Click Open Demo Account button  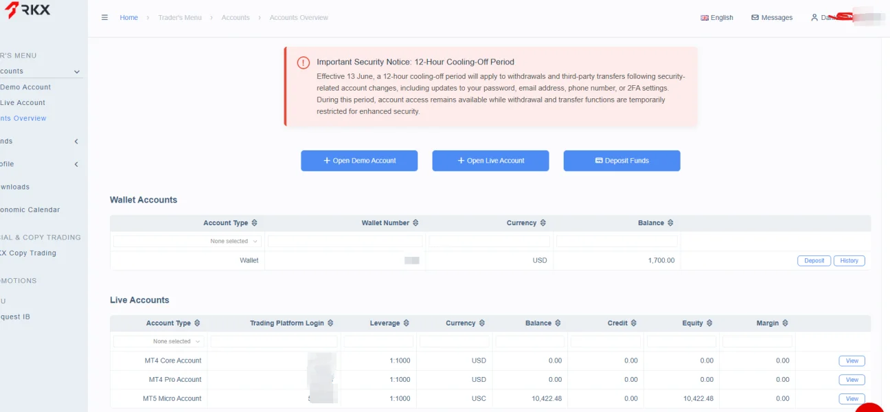click(359, 161)
